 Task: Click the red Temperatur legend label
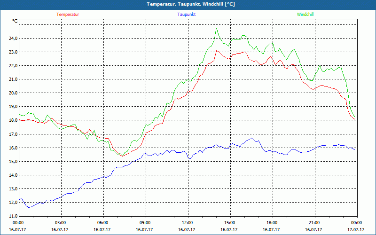pyautogui.click(x=68, y=15)
